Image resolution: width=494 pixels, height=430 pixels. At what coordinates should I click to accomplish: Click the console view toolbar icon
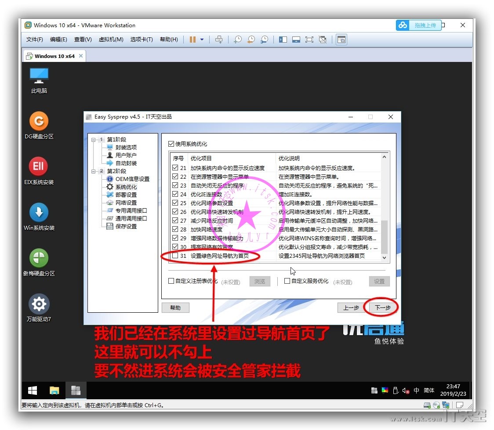[341, 40]
